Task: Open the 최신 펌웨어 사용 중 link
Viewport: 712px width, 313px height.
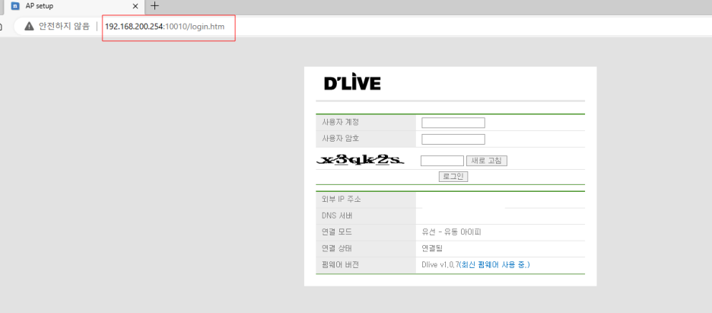Action: coord(494,264)
